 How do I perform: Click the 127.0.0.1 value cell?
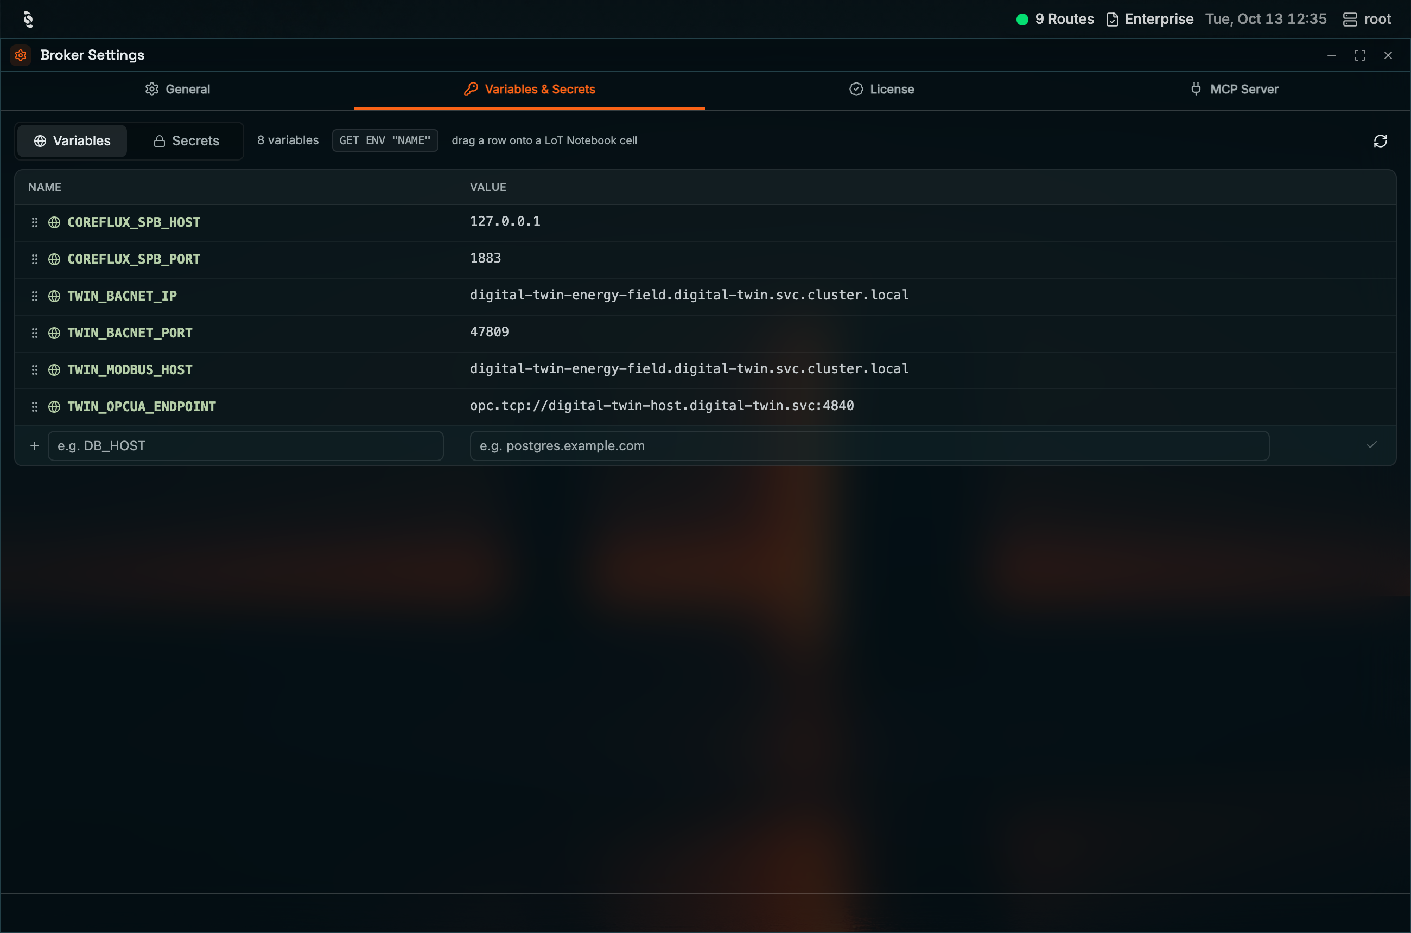tap(505, 221)
